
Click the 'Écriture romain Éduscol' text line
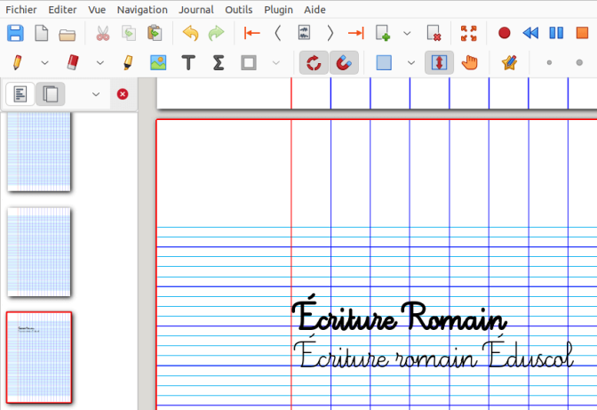[434, 353]
